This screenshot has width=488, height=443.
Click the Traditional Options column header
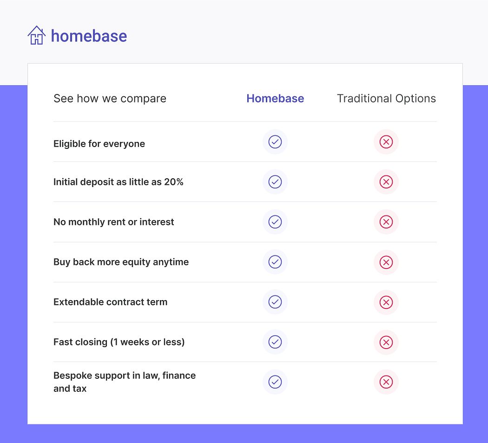(386, 99)
